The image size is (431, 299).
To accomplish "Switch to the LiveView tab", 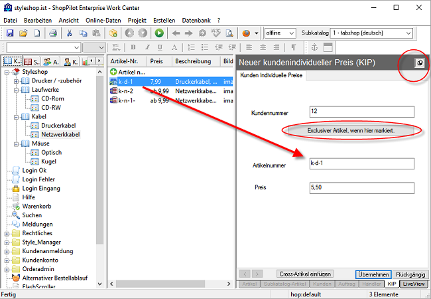I will [x=414, y=284].
